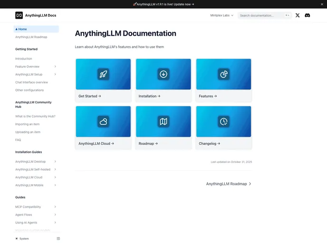Open Introduction page in sidebar
327x243 pixels.
(x=24, y=59)
